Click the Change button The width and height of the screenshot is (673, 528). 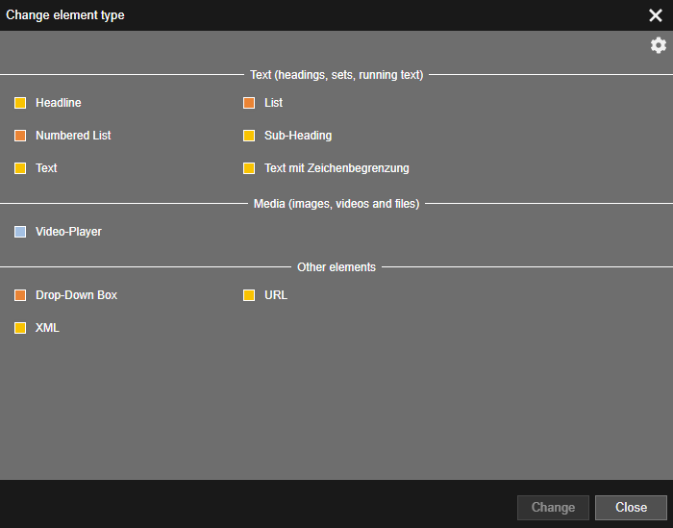553,508
